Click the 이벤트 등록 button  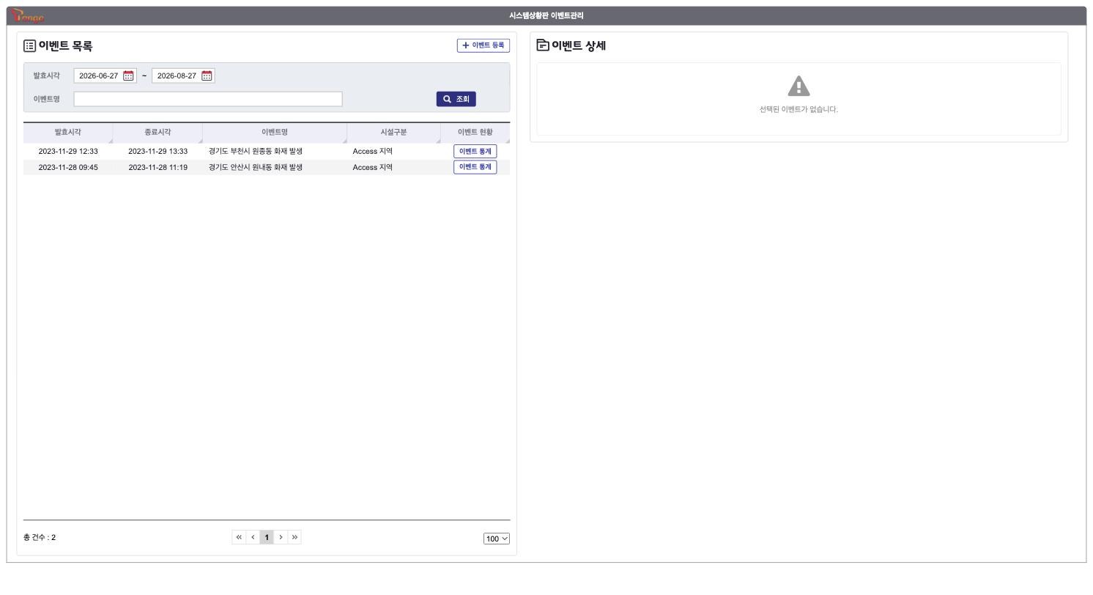[483, 45]
